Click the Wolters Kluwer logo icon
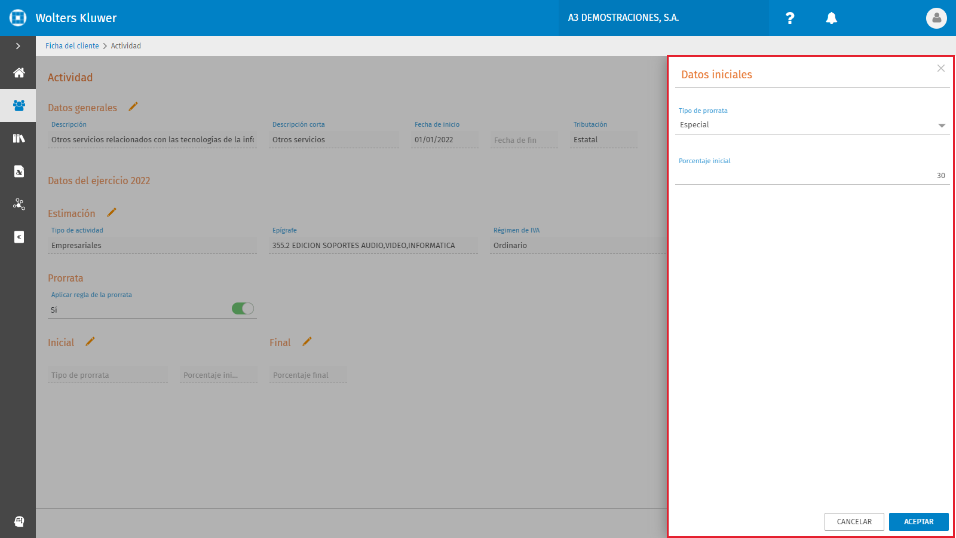The height and width of the screenshot is (538, 956). [x=18, y=18]
